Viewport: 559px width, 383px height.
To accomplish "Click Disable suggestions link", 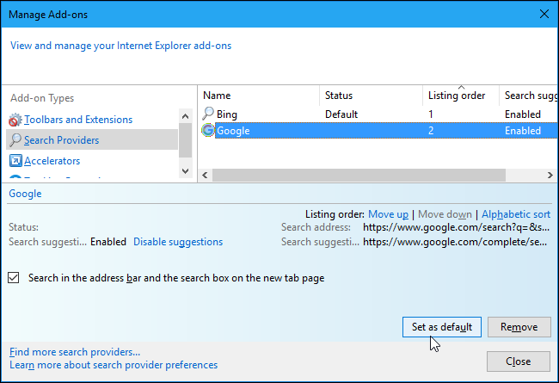I will pyautogui.click(x=178, y=242).
